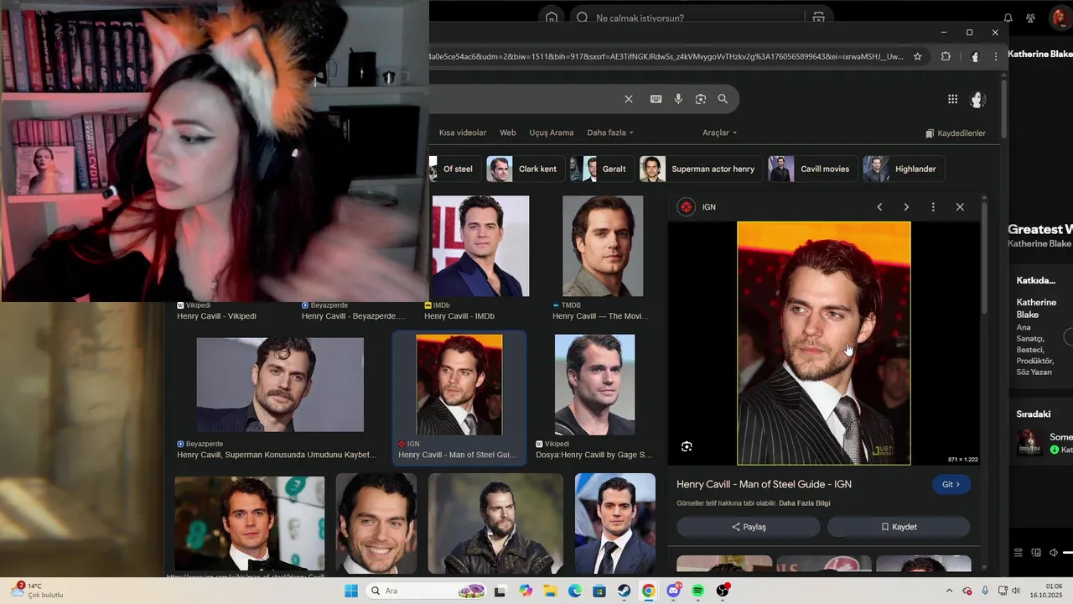Open Steam from the taskbar
1073x604 pixels.
pyautogui.click(x=625, y=591)
